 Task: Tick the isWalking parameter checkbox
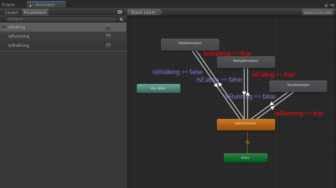tap(108, 46)
